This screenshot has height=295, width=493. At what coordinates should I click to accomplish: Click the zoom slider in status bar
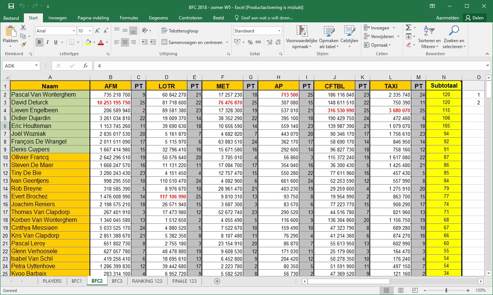[446, 291]
